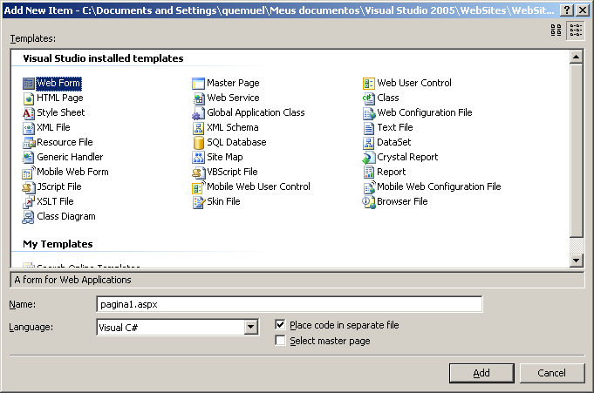
Task: Pick the SQL Database template icon
Action: [198, 142]
